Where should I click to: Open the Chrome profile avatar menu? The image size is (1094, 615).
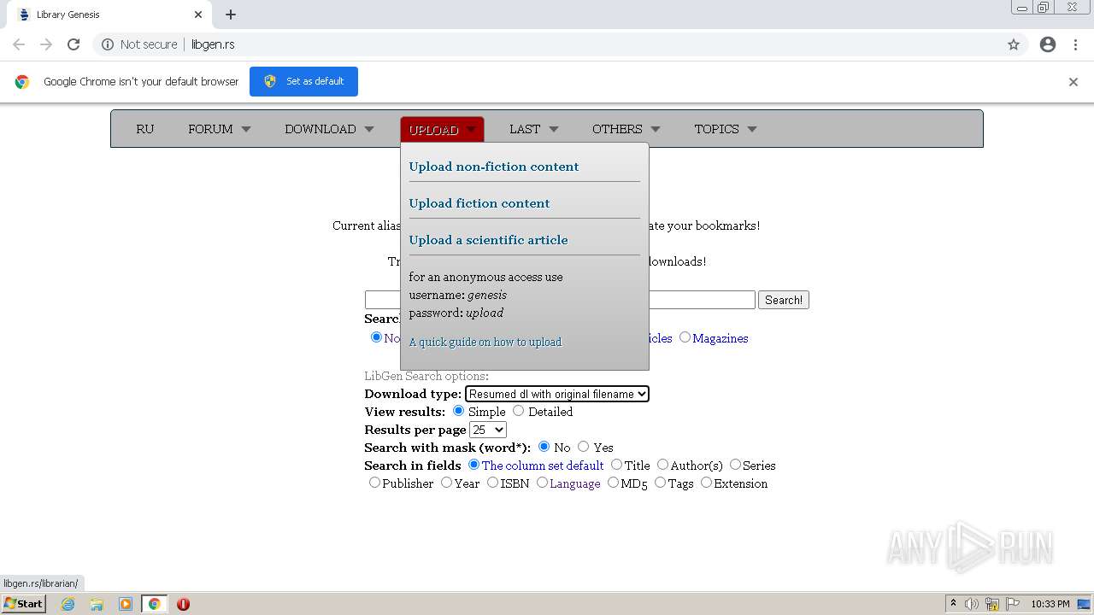point(1048,44)
